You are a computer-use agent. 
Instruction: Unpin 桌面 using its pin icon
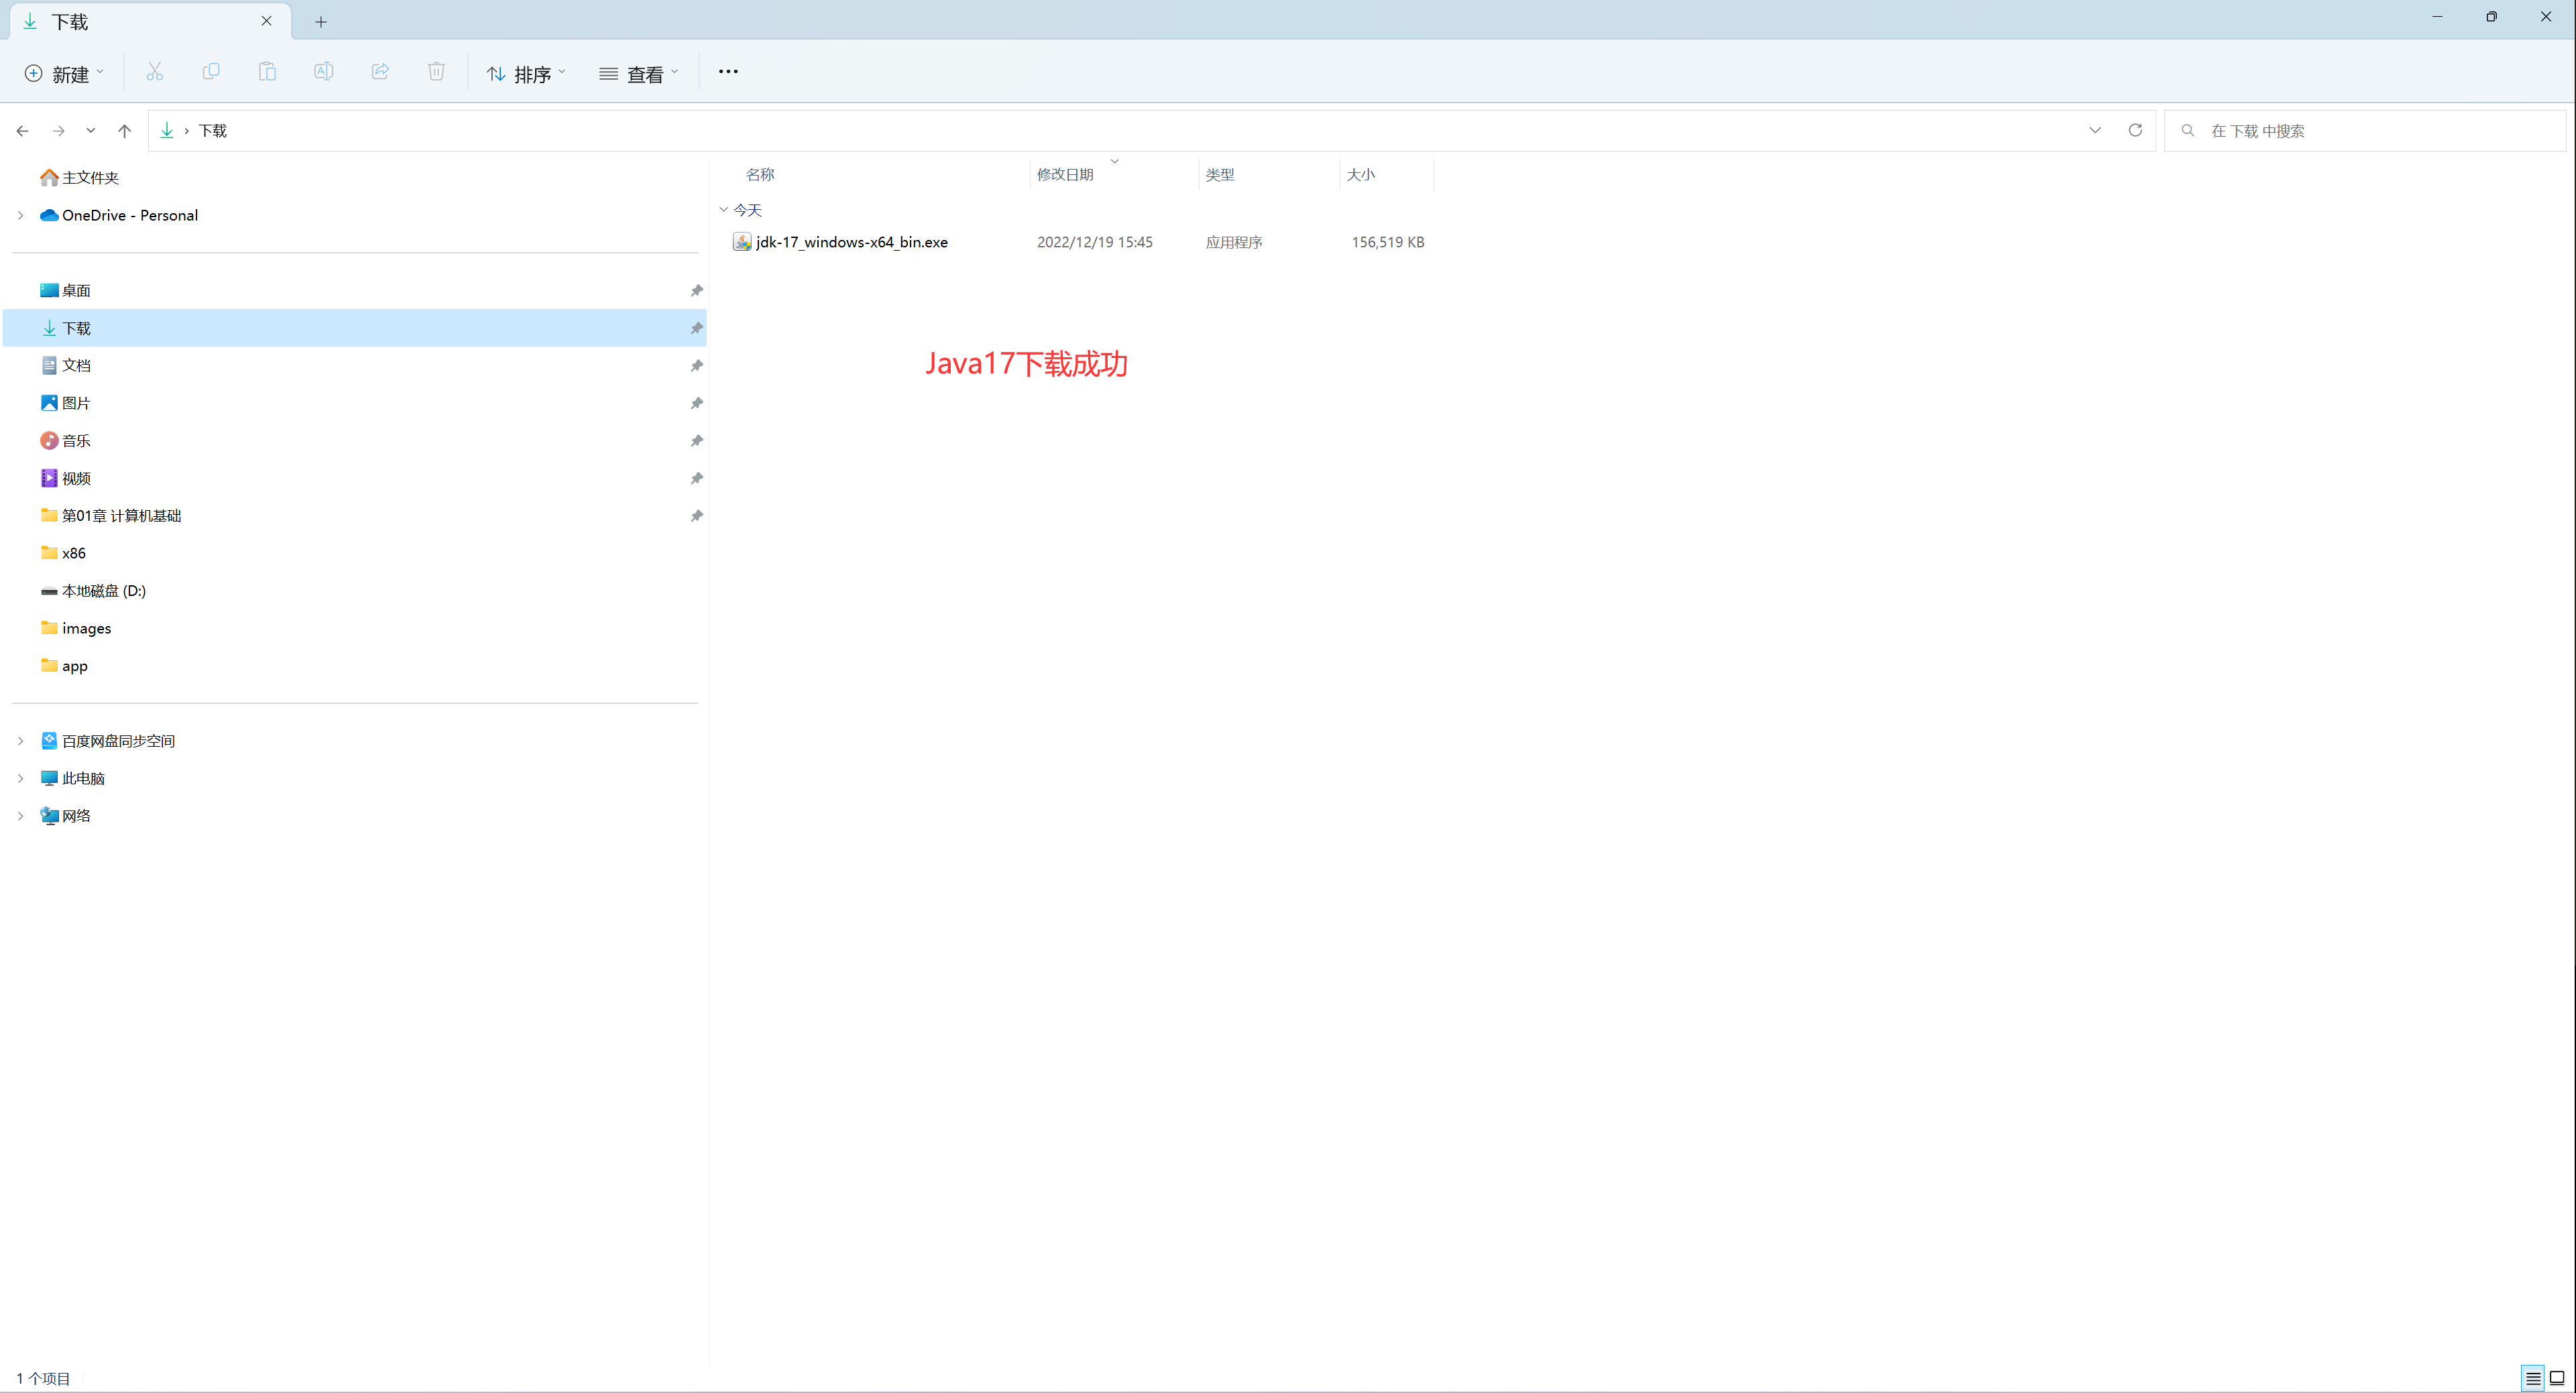[x=697, y=291]
